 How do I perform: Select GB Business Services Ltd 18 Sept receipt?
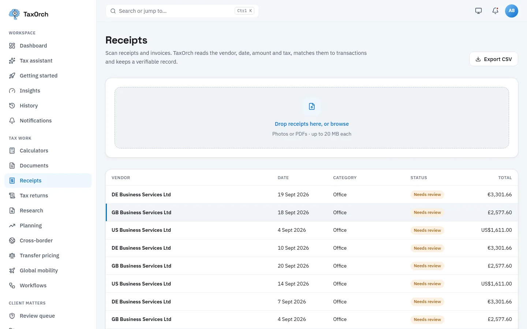312,212
